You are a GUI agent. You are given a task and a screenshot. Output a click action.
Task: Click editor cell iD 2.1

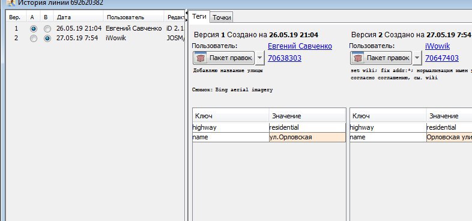(175, 29)
